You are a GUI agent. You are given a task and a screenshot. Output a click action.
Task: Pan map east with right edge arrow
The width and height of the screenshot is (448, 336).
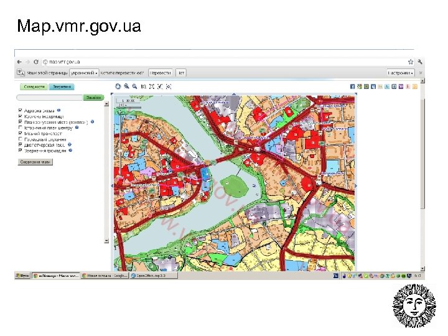pos(356,185)
